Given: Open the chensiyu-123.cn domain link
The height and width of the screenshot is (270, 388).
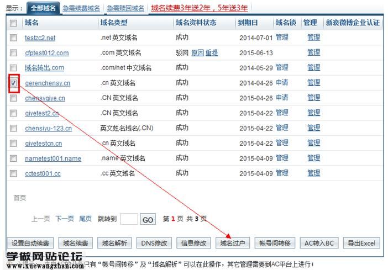Looking at the screenshot, I should click(x=48, y=128).
